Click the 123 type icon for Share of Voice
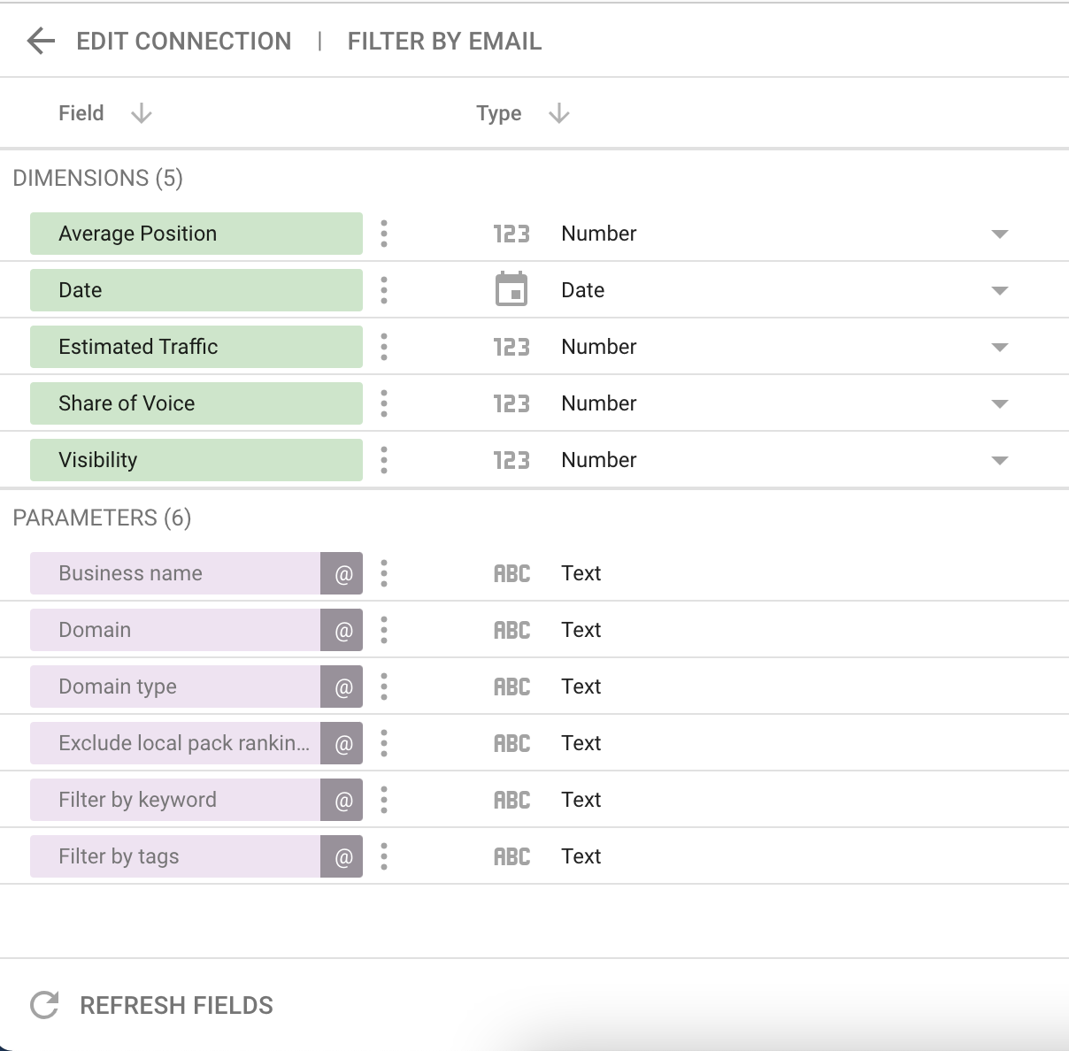Image resolution: width=1069 pixels, height=1051 pixels. (511, 403)
